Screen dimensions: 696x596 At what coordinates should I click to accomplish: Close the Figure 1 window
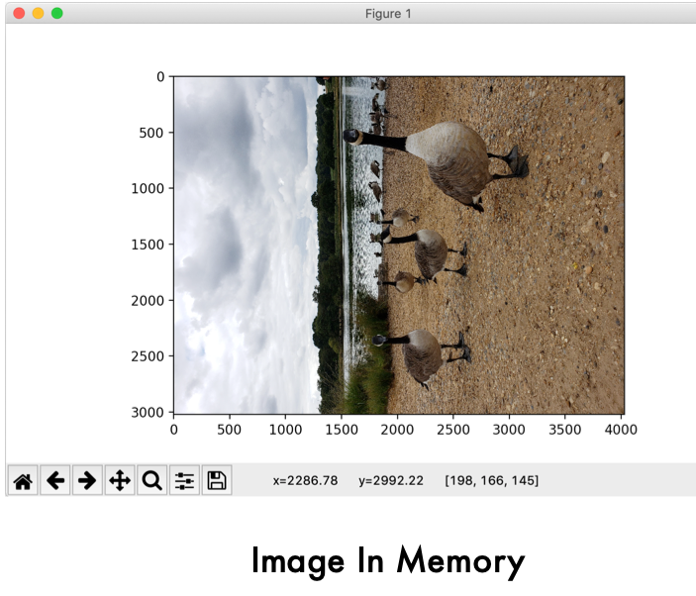(19, 13)
